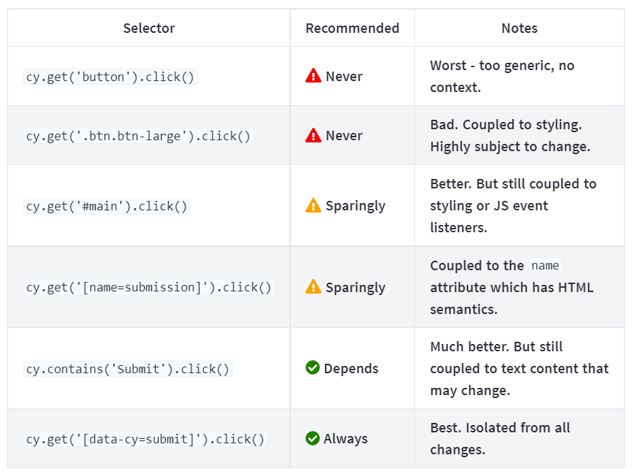This screenshot has width=632, height=474.
Task: Click the red warning icon beside button selector
Action: 313,76
